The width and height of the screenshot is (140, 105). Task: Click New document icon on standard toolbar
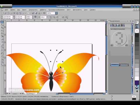click(x=3, y=13)
